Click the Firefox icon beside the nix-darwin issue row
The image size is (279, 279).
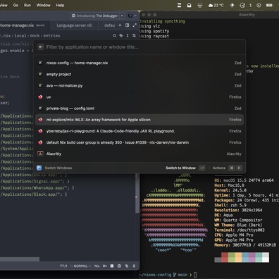40,142
